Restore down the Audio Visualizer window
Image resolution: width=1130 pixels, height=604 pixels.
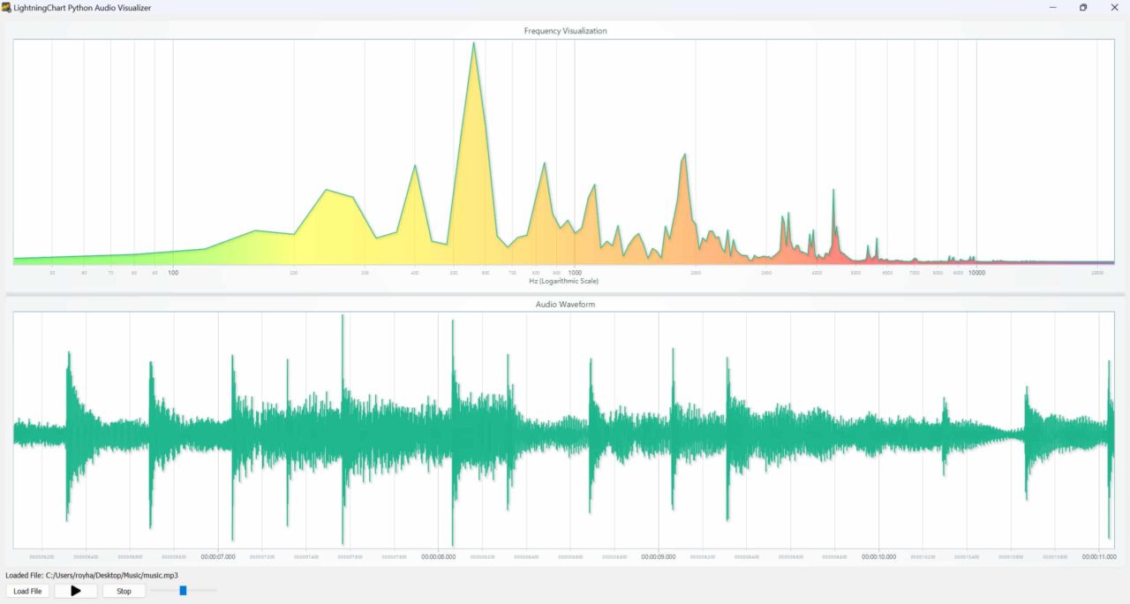click(x=1083, y=7)
